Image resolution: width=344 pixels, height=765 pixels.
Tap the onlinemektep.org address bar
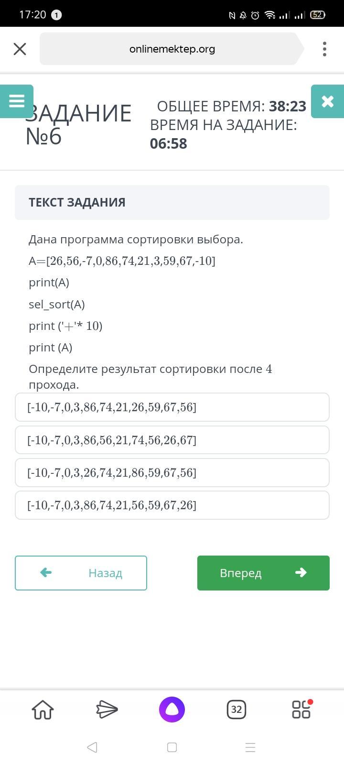[x=172, y=49]
